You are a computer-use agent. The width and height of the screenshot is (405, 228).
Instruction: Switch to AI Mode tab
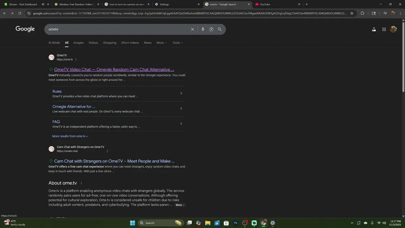coord(54,43)
